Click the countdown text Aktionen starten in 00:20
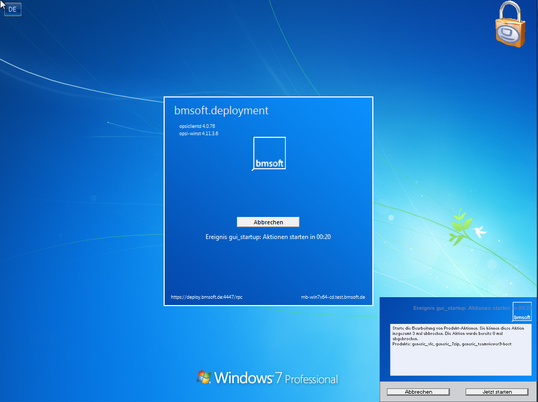538x402 pixels. (x=296, y=237)
